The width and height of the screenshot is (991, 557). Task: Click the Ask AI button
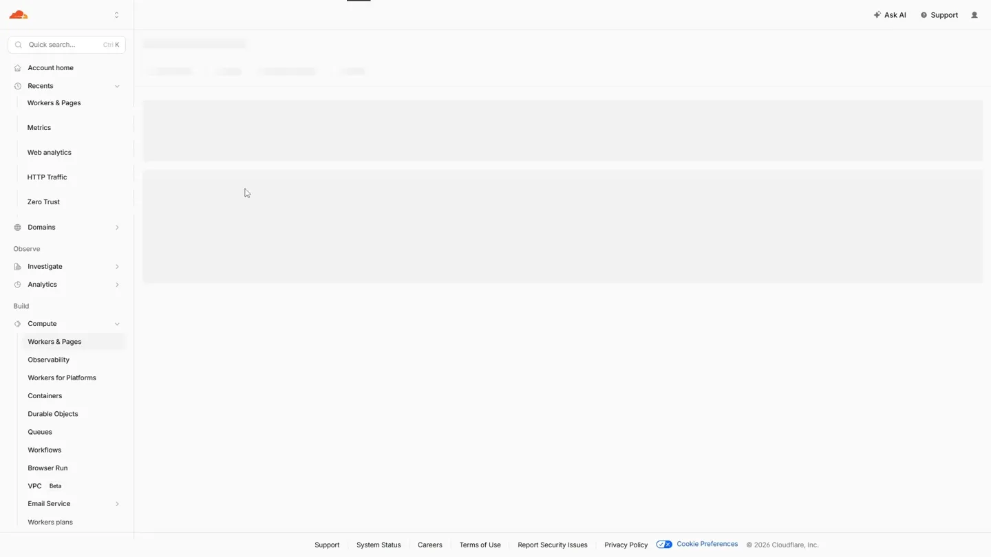pyautogui.click(x=890, y=15)
